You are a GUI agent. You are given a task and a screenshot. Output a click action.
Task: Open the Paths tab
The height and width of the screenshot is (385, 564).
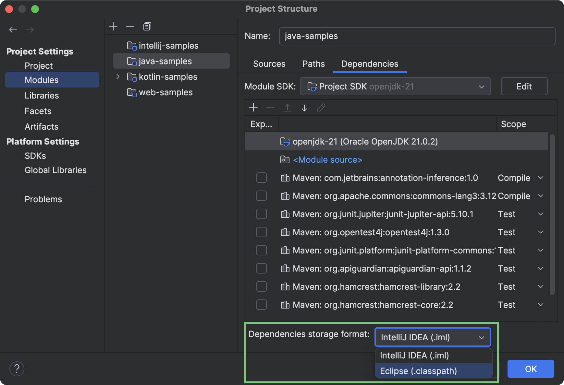[x=313, y=64]
